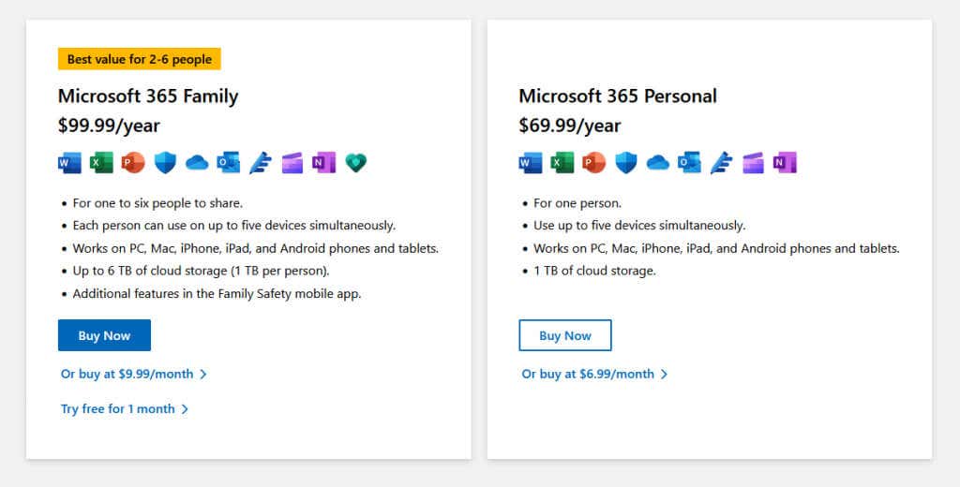Click the "Best value for 2-6 people" badge
This screenshot has width=960, height=487.
139,60
